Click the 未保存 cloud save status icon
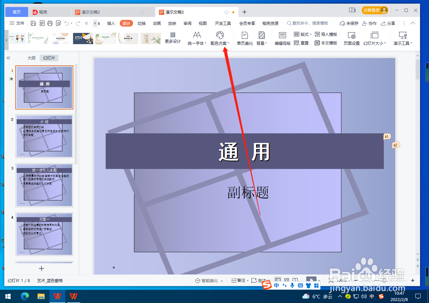This screenshot has height=303, width=429. tap(349, 23)
